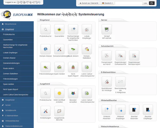Open Domaineinstellungen tools icon

[x=59, y=49]
